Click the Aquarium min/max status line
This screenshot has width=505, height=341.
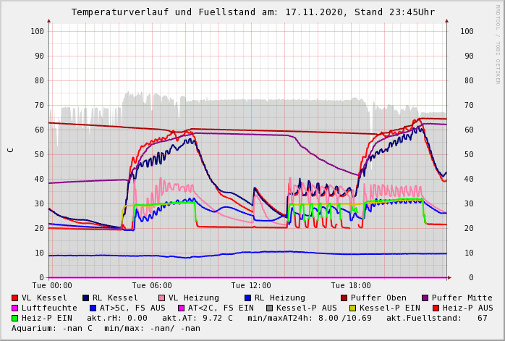pos(106,328)
